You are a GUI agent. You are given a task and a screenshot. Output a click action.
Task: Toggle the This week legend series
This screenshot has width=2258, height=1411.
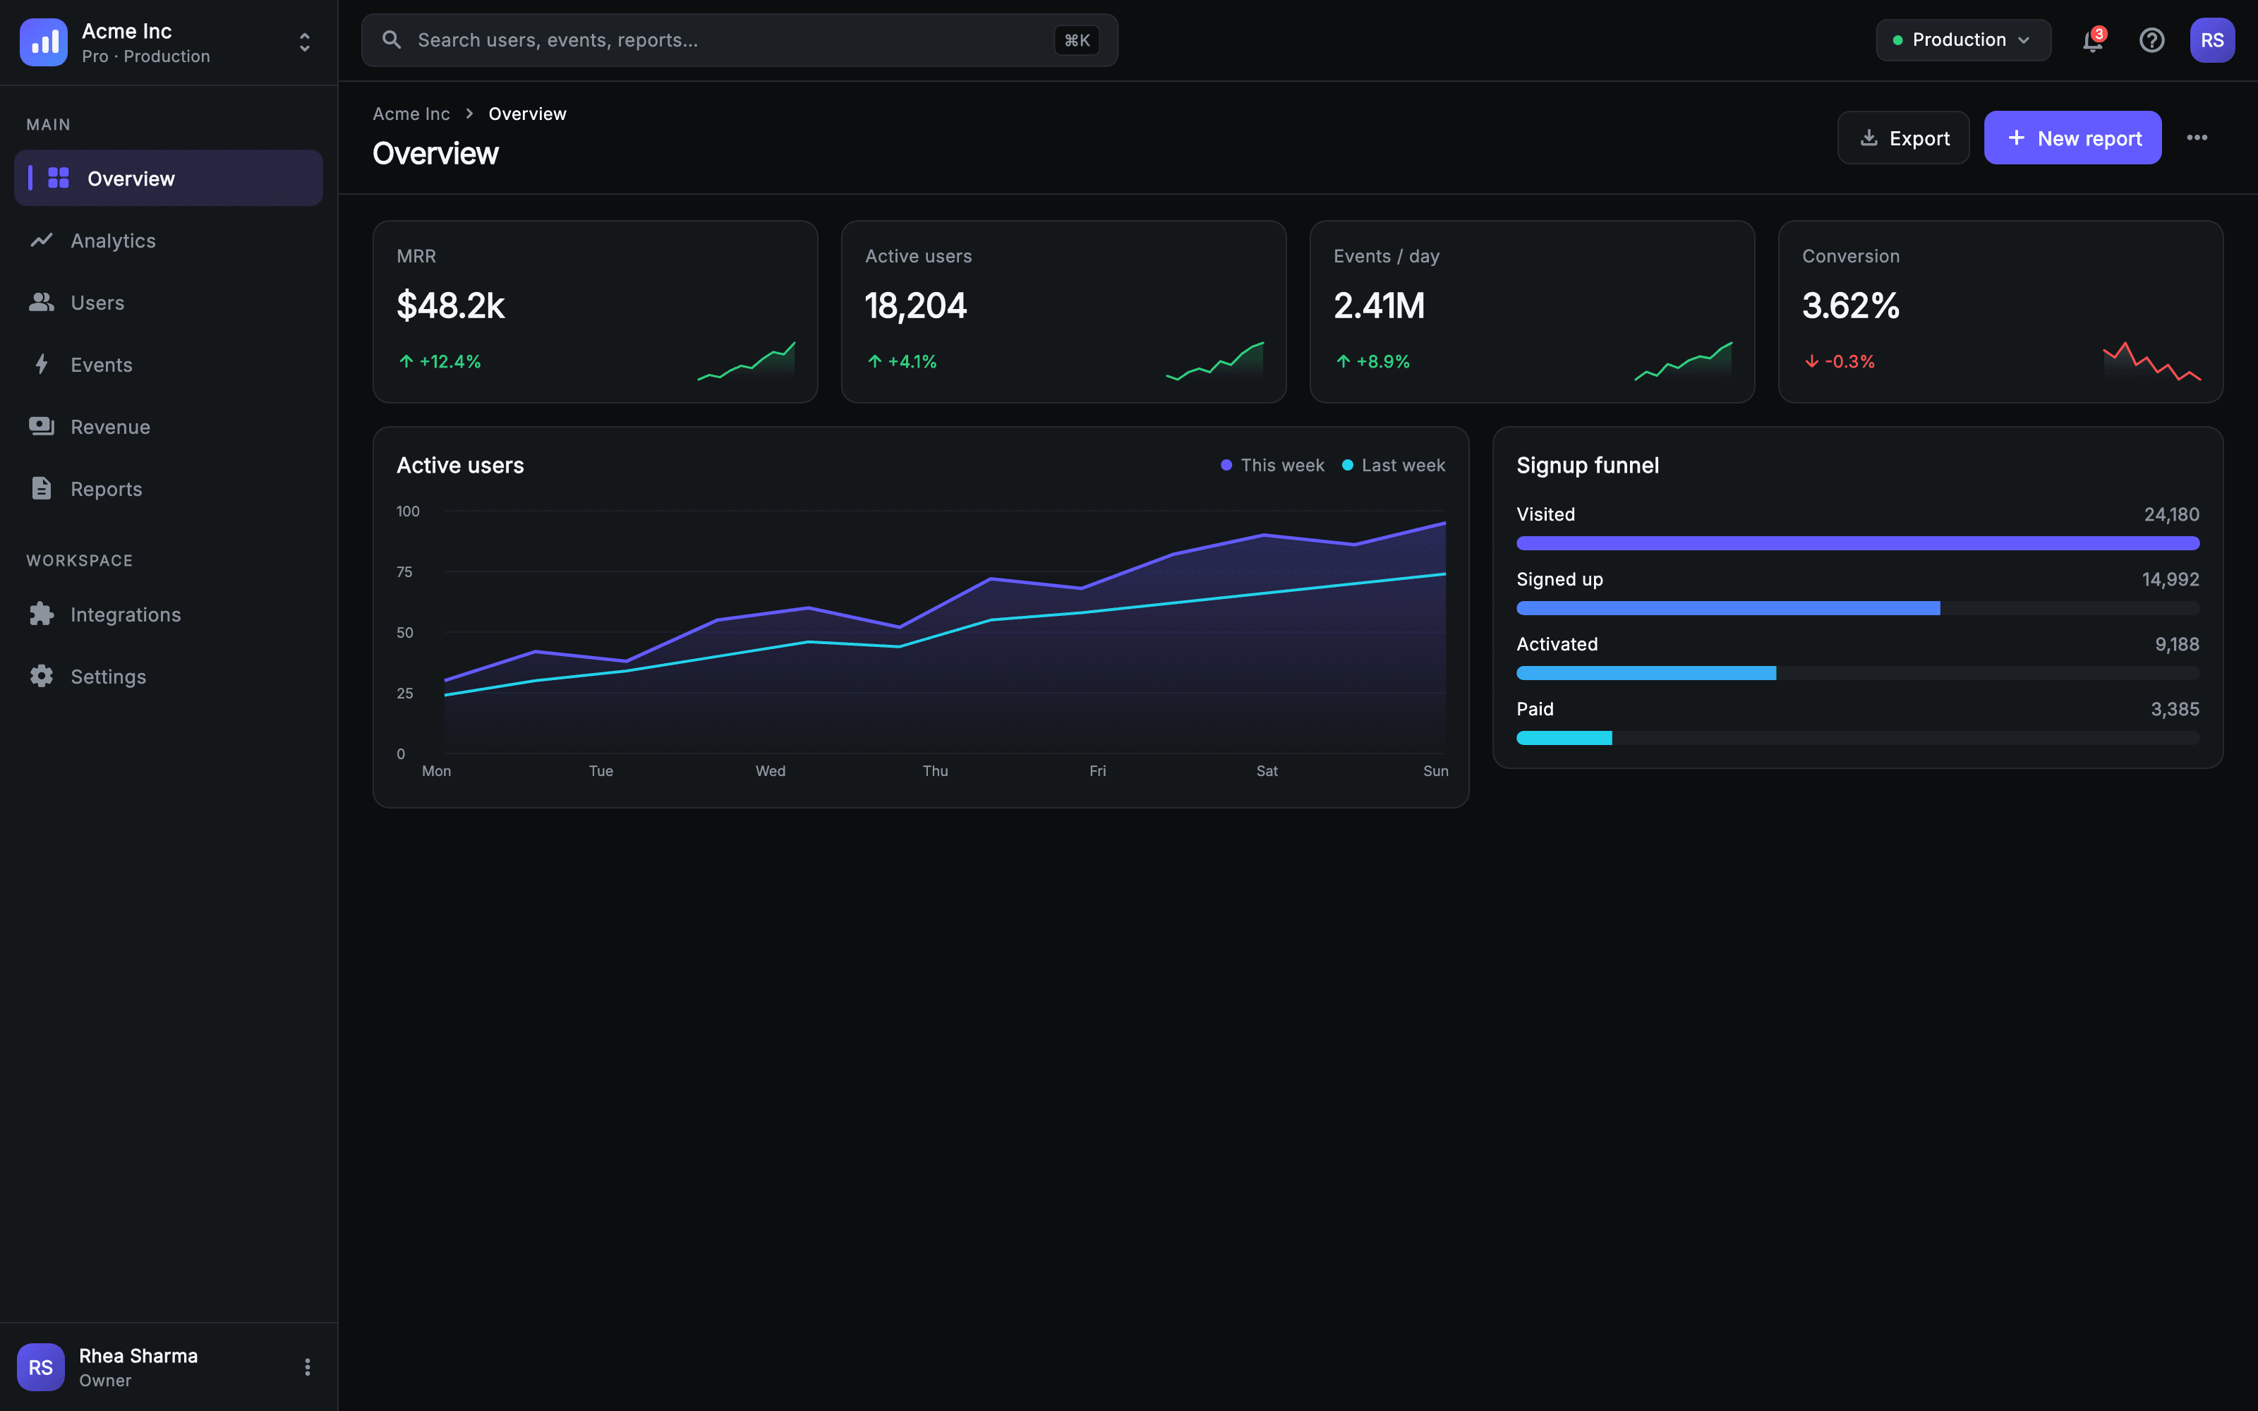(1273, 465)
